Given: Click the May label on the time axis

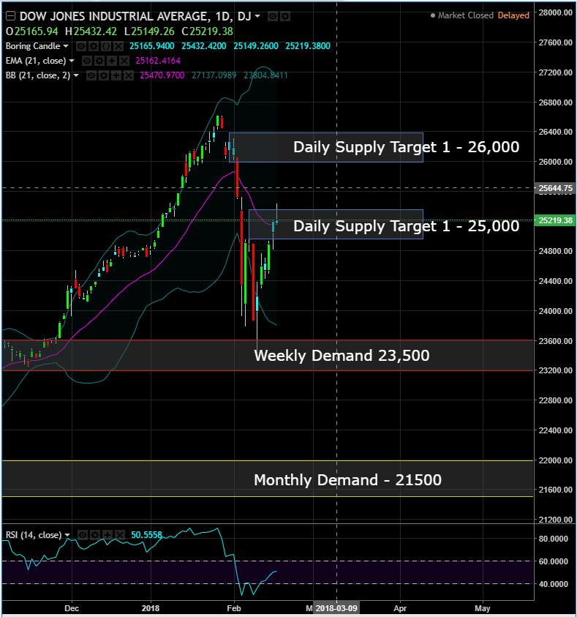Looking at the screenshot, I should (483, 608).
